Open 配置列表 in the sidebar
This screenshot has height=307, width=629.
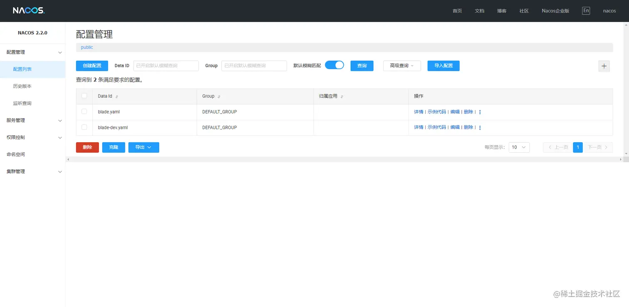pos(32,69)
